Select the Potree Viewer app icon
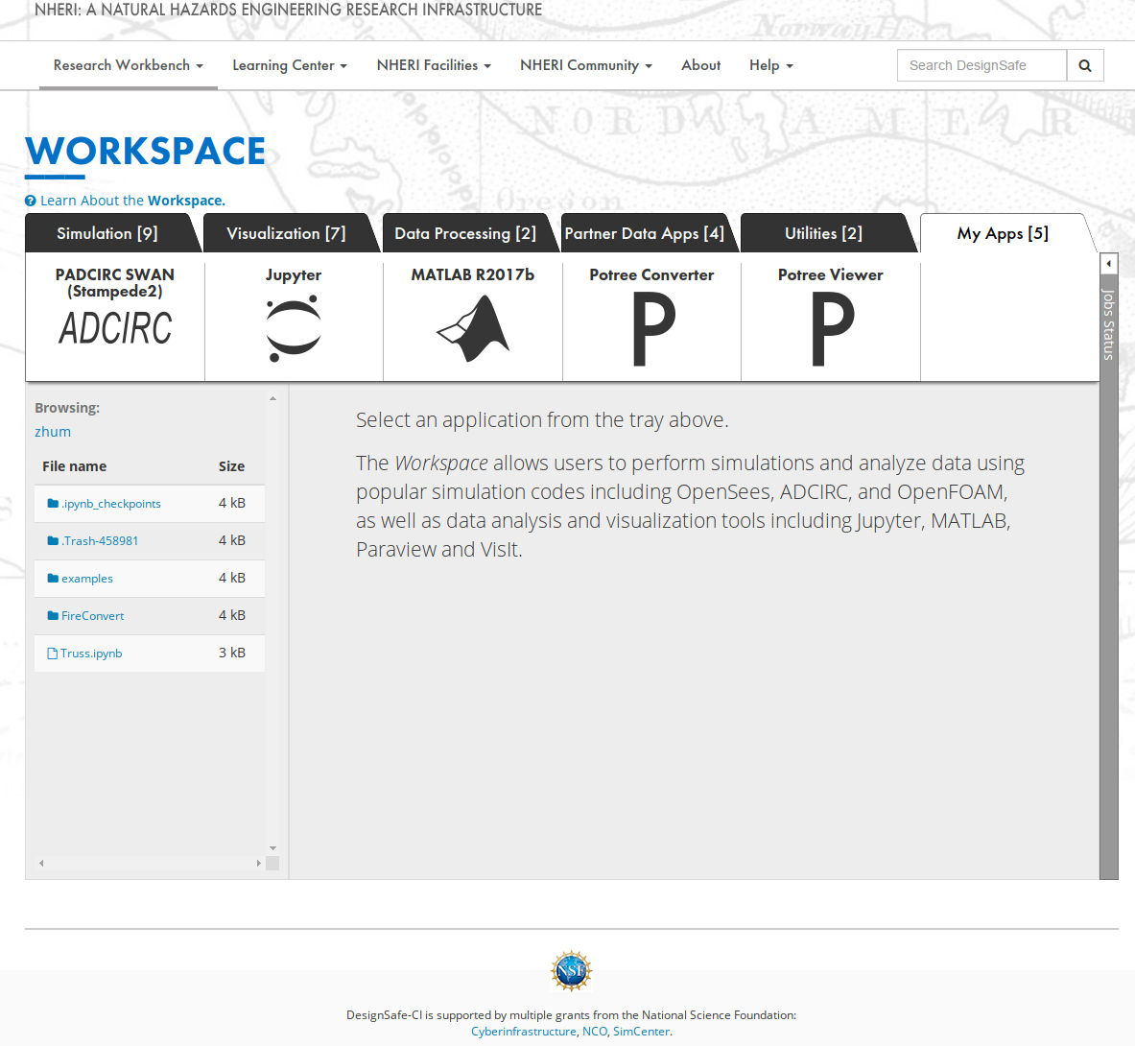Screen dimensions: 1135x1046 833,329
